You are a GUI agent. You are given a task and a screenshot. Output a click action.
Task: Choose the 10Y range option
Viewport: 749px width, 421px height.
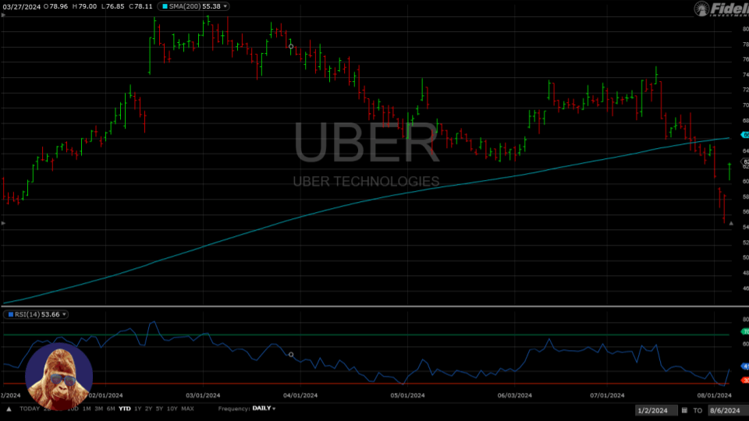point(172,409)
